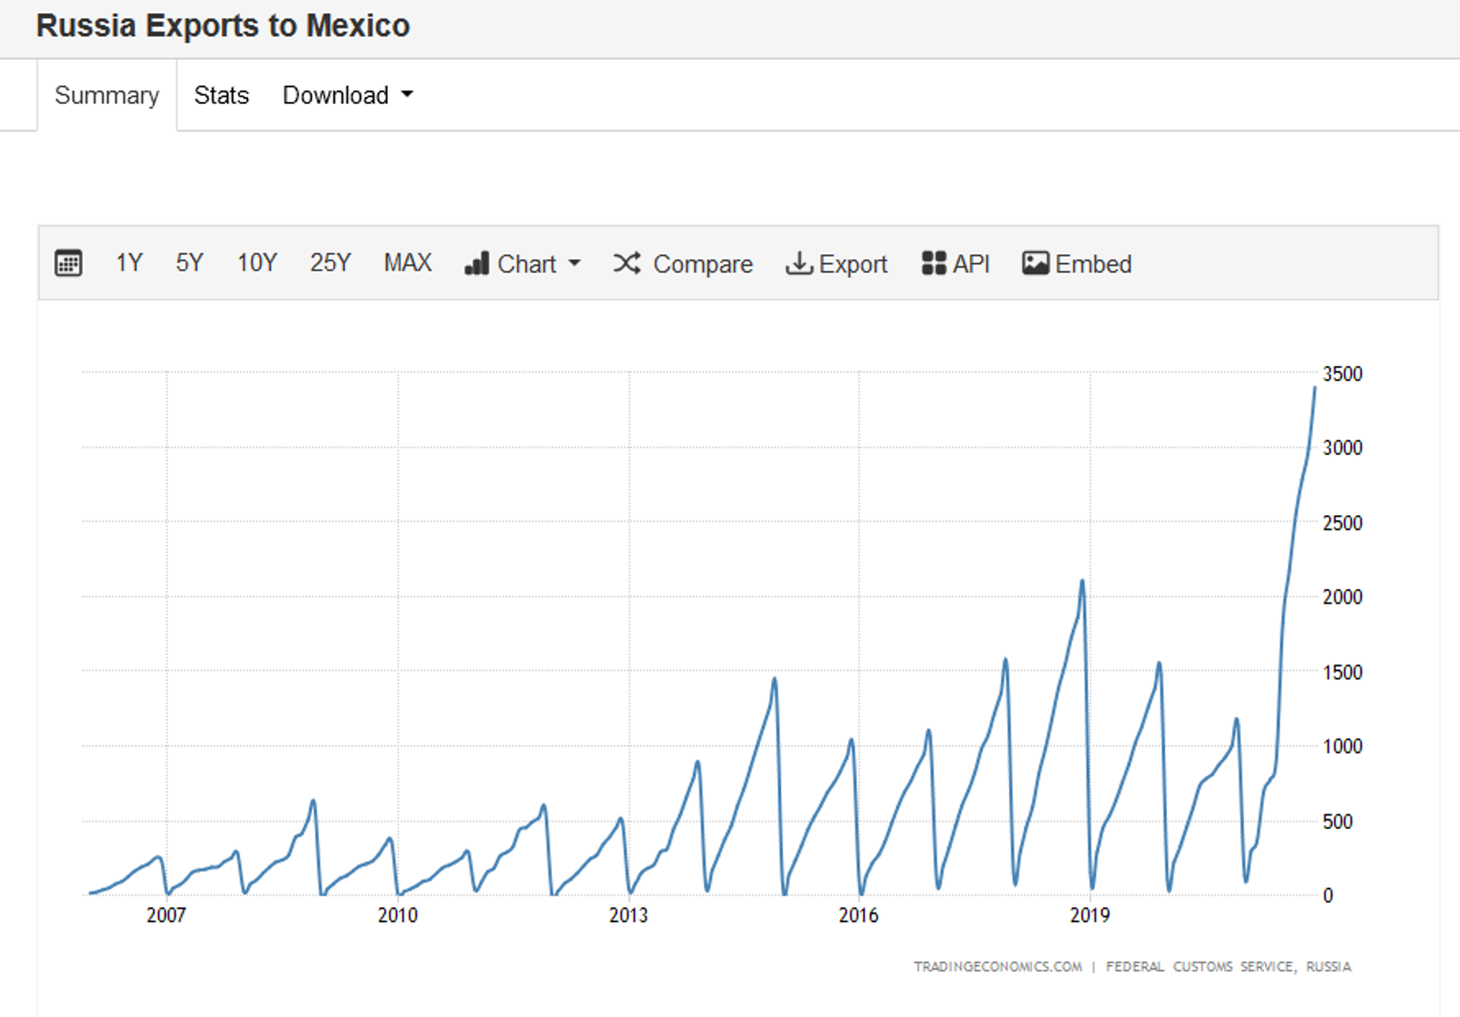
Task: Click the download arrow Export icon
Action: click(798, 263)
